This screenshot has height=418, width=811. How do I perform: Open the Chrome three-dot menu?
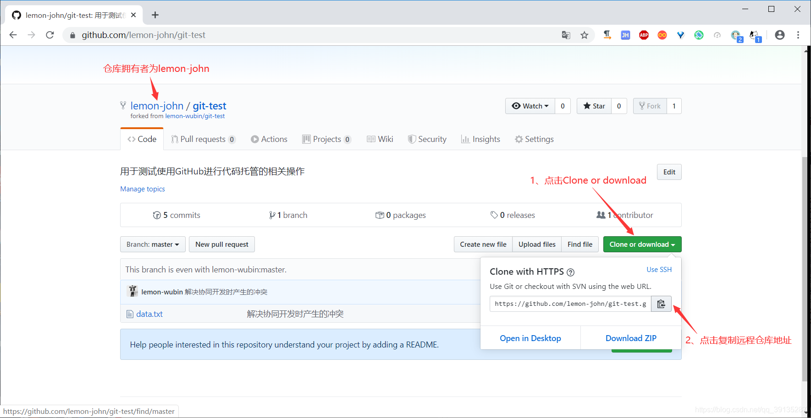[798, 35]
